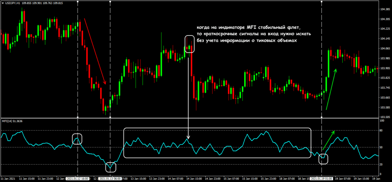392x182 pixels.
Task: Select the 2021.01.13 06:00 date label
Action: pyautogui.click(x=110, y=179)
